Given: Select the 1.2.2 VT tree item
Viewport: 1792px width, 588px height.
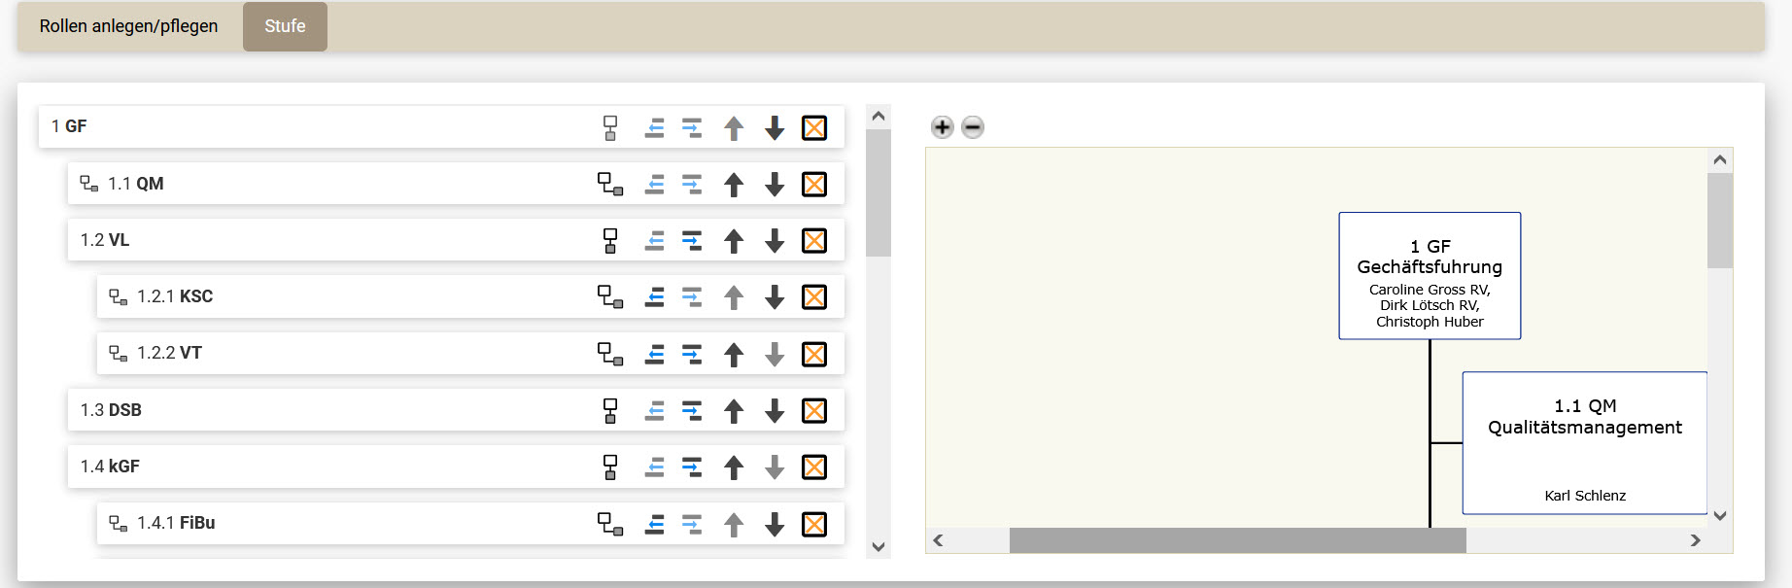Looking at the screenshot, I should [x=169, y=353].
